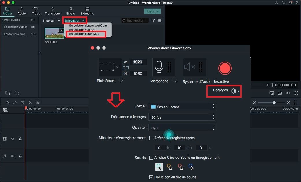
Task: Switch to the Transitions tab
Action: [53, 11]
